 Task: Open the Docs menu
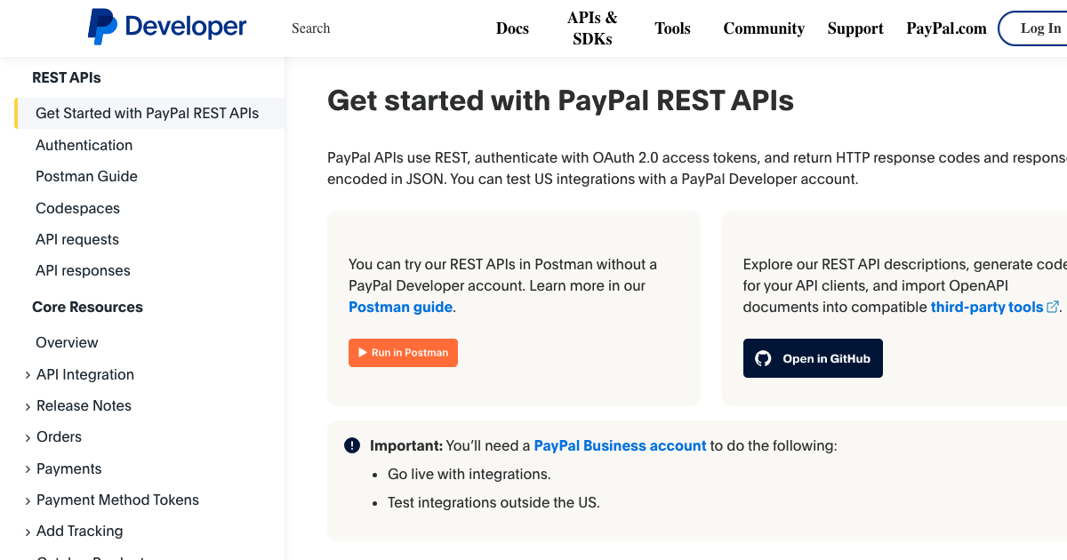[x=512, y=28]
